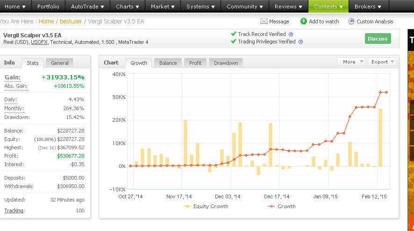The width and height of the screenshot is (414, 231).
Task: Click the help icon next to Trading Privileges Verified
Action: pyautogui.click(x=300, y=42)
